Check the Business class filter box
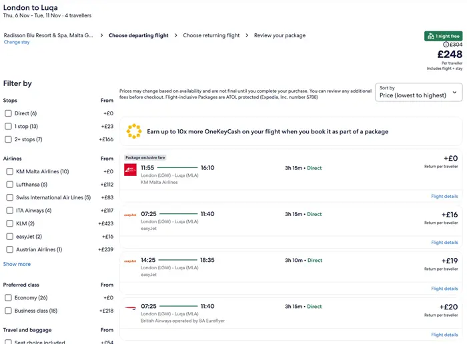 pyautogui.click(x=9, y=311)
